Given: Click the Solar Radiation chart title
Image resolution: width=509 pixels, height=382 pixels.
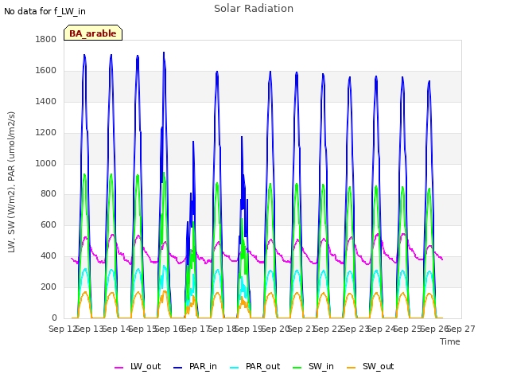Looking at the screenshot, I should pos(254,9).
